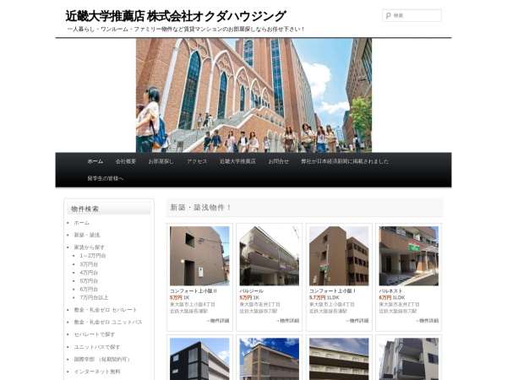Click the コンフォート上小阪I property photo

339,256
